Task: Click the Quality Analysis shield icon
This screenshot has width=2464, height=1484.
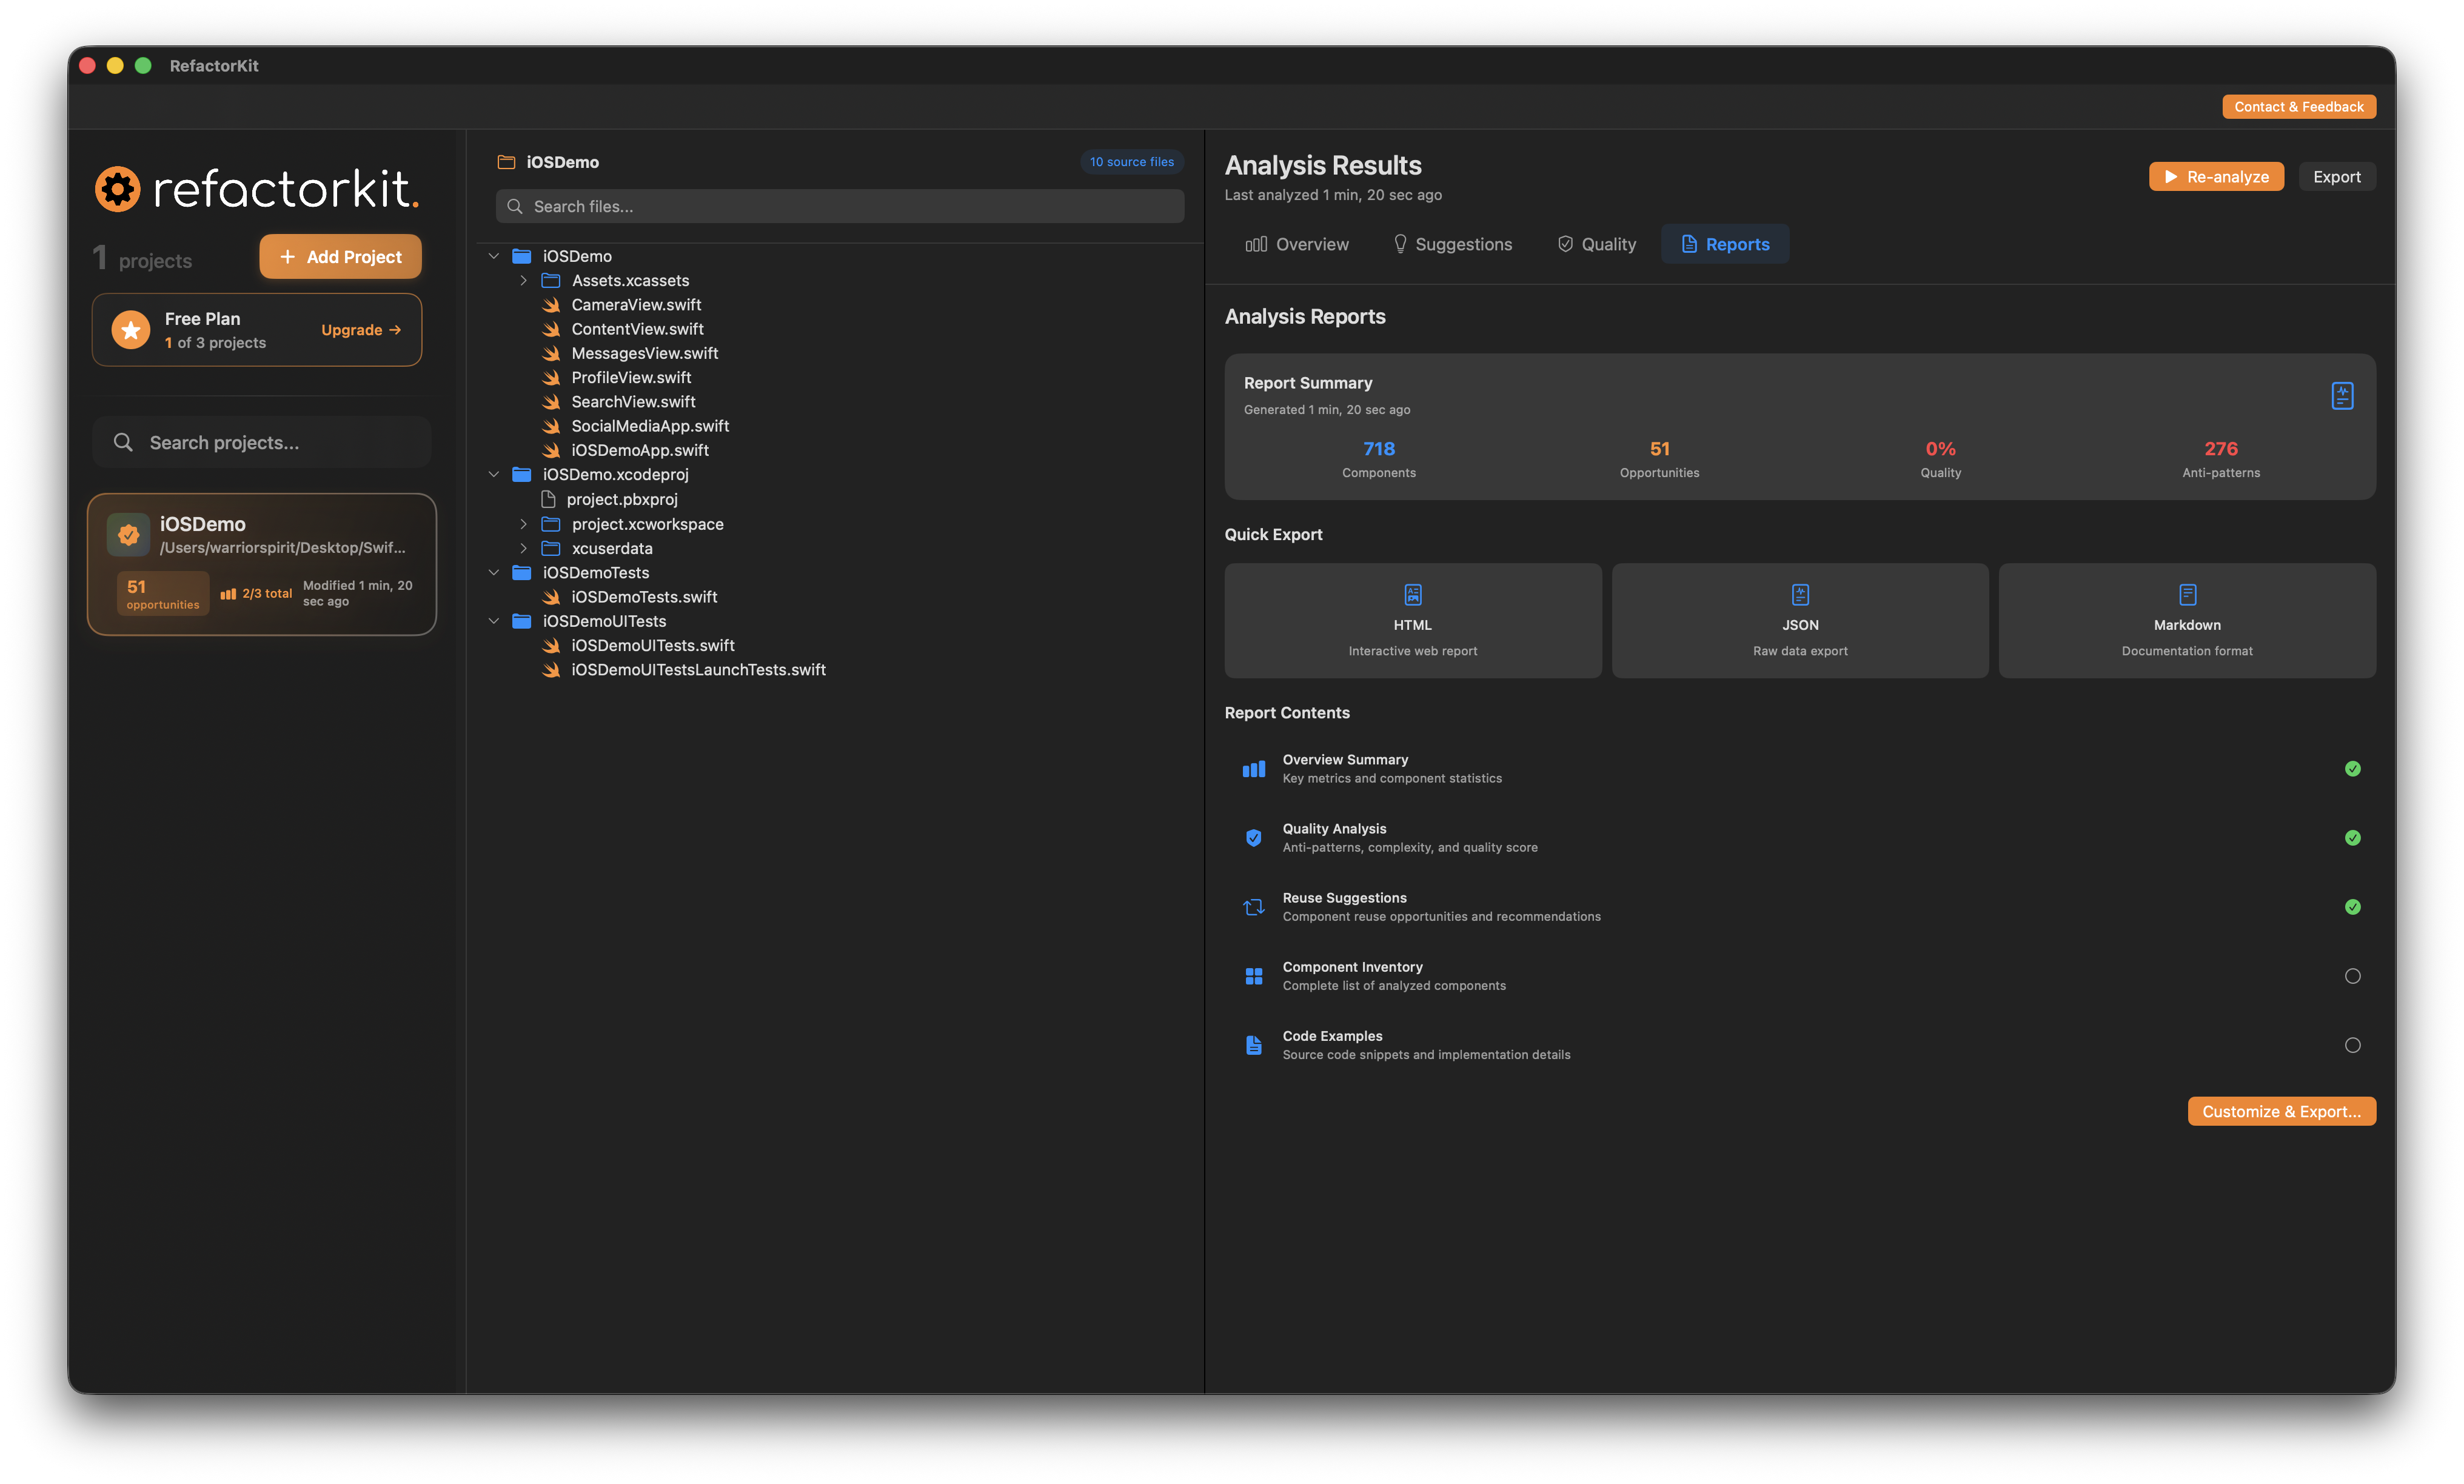Action: 1253,838
